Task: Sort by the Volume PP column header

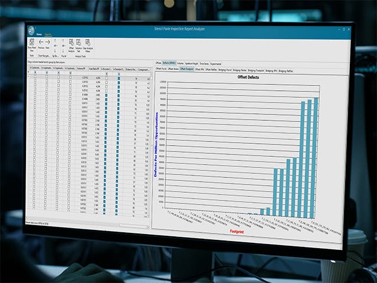Action: pyautogui.click(x=82, y=68)
